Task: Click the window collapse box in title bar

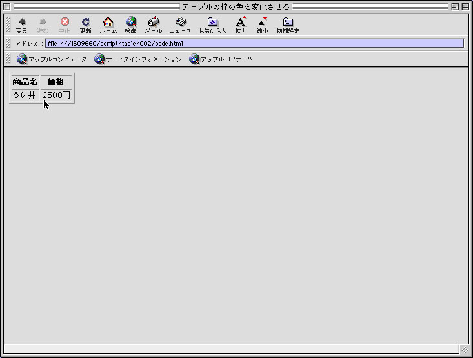Action: click(465, 6)
